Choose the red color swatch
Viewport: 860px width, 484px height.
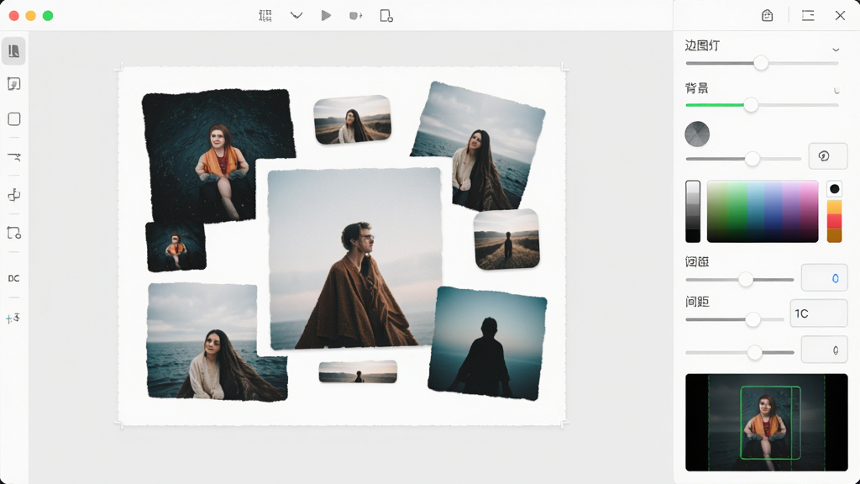point(834,221)
